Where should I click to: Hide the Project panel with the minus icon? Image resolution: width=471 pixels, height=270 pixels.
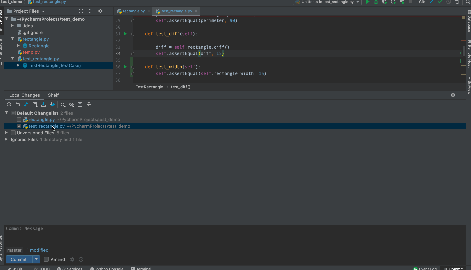(x=109, y=11)
